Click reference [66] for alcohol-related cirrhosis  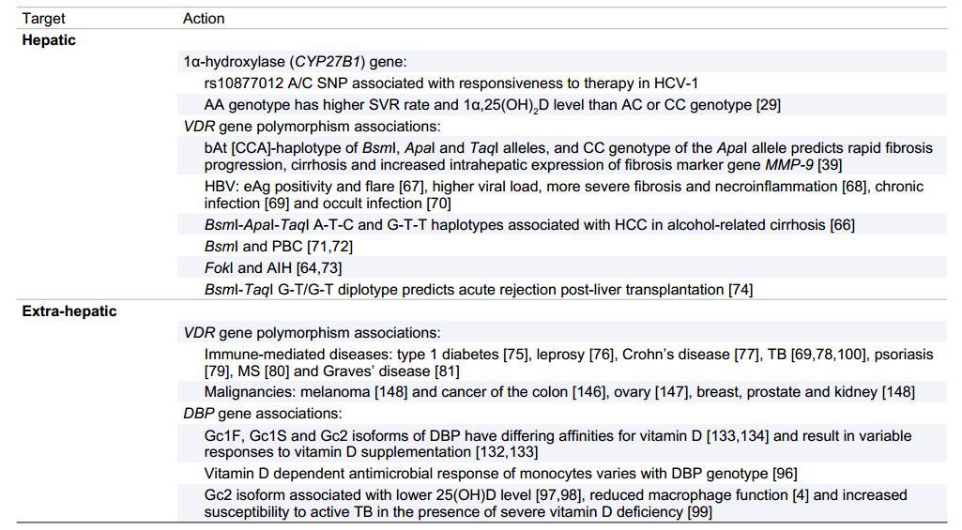(840, 224)
